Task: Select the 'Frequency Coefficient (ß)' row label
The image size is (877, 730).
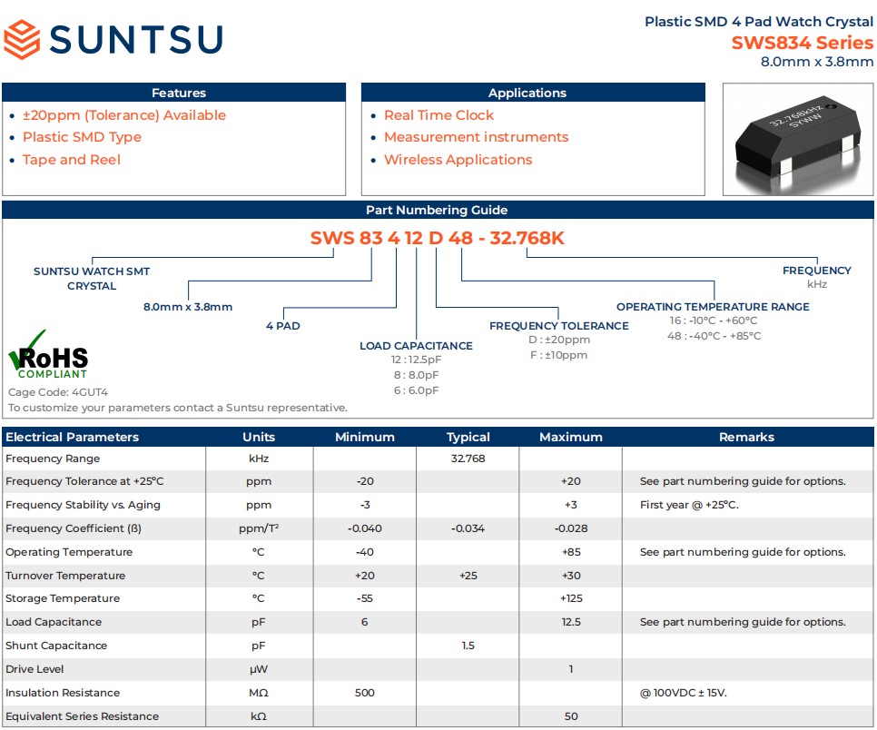Action: point(74,528)
